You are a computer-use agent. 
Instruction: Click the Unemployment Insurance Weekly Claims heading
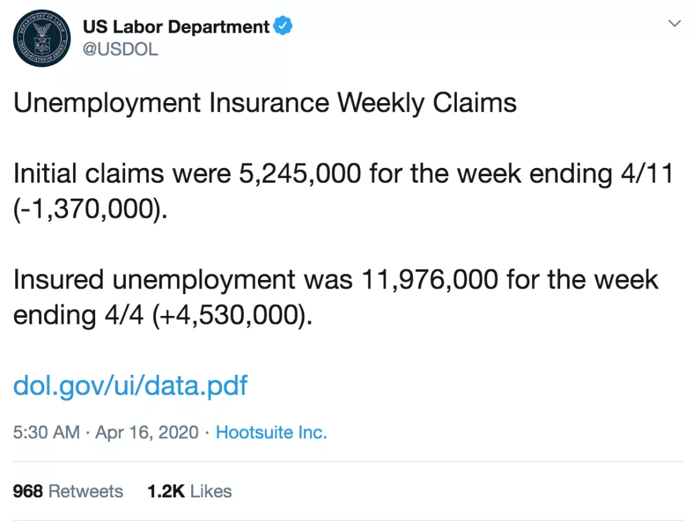265,103
